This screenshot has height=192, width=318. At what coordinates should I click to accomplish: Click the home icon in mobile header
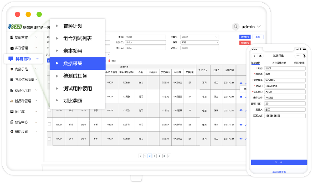260,56
